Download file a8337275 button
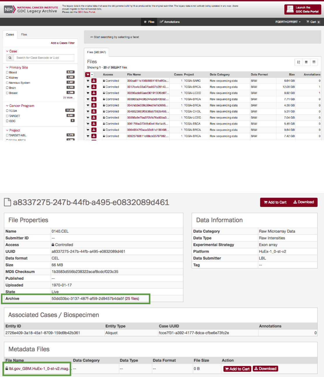The image size is (324, 377). point(304,202)
